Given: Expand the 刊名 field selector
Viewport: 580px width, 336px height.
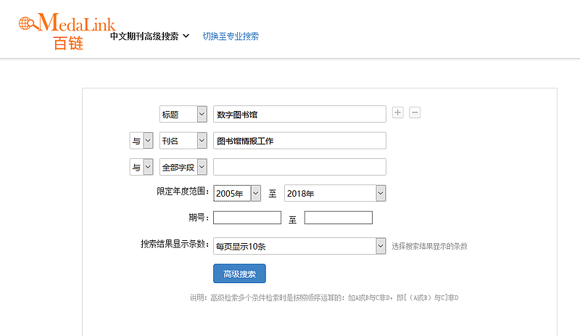Looking at the screenshot, I should click(183, 141).
